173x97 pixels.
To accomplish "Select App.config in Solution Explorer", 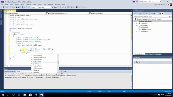I will (144, 27).
